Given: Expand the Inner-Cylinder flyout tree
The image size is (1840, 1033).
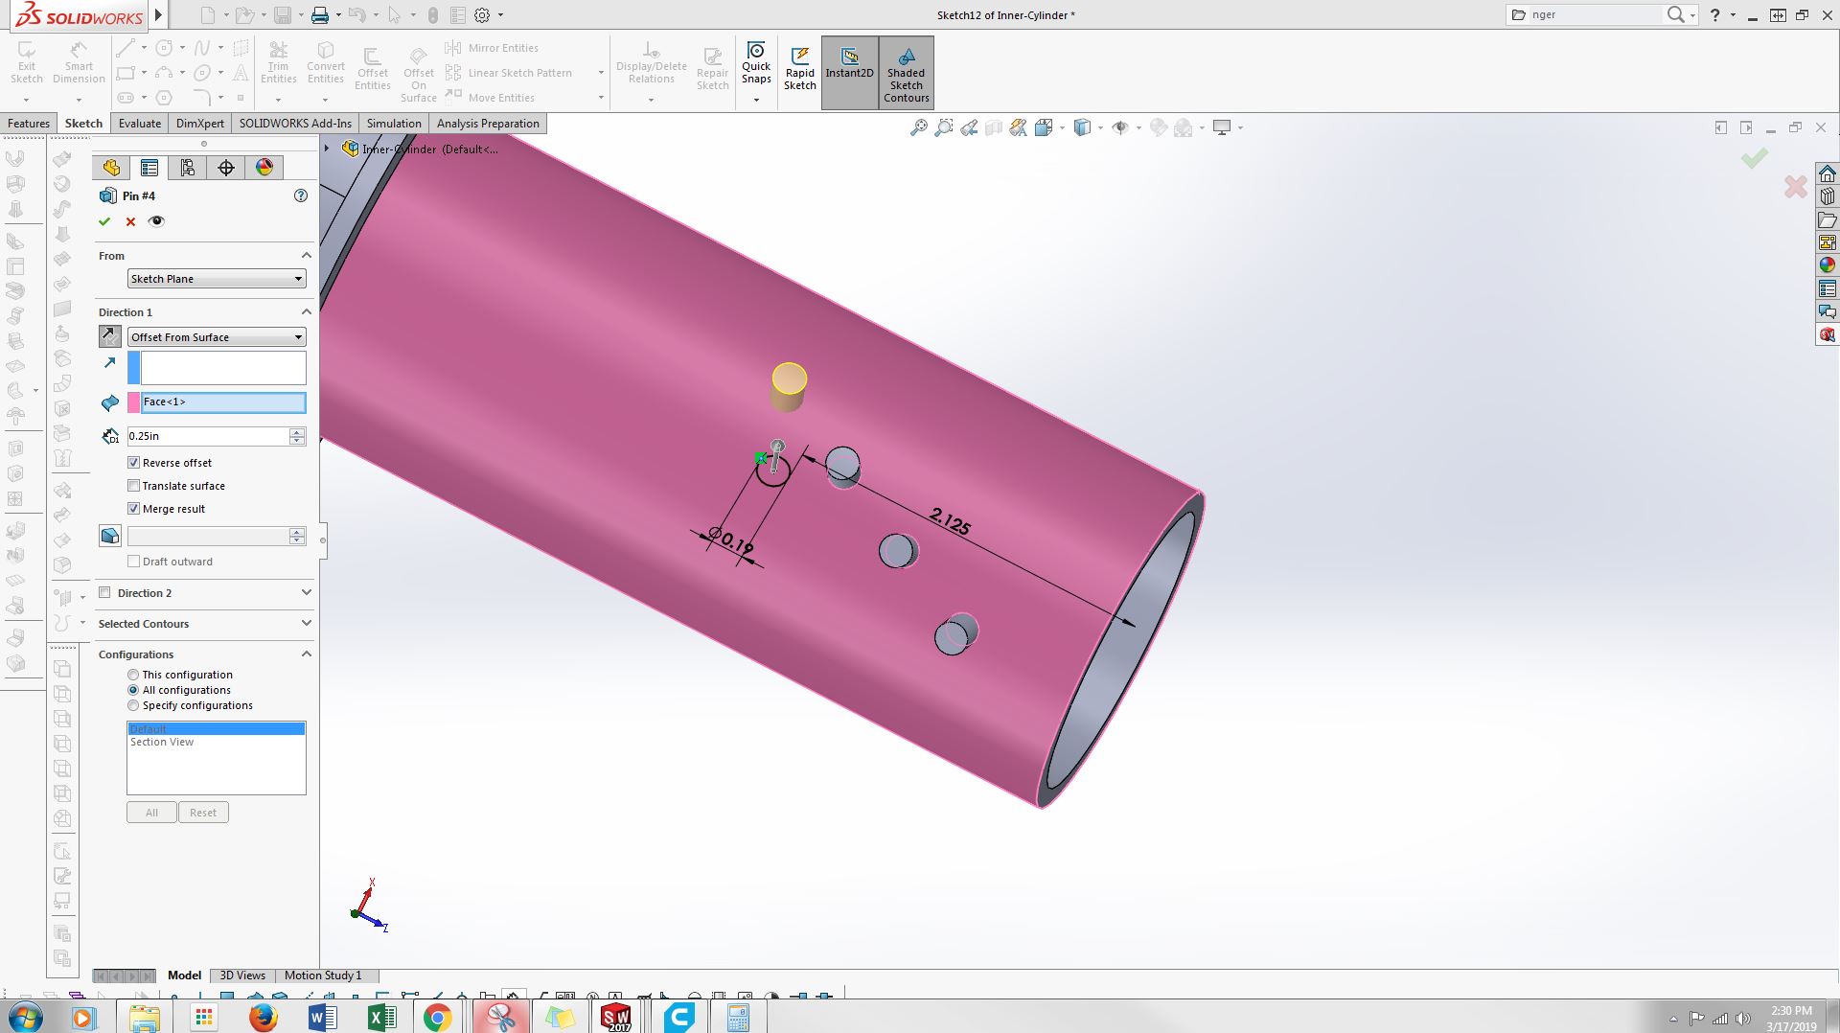Looking at the screenshot, I should (327, 149).
